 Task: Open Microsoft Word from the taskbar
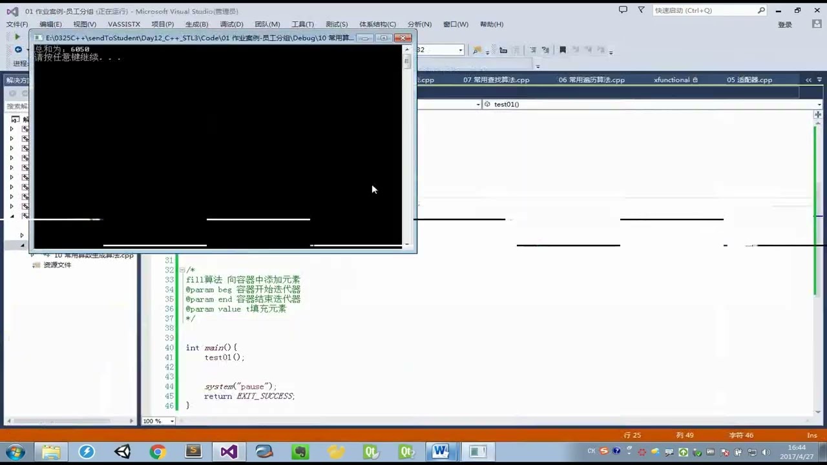click(x=441, y=451)
